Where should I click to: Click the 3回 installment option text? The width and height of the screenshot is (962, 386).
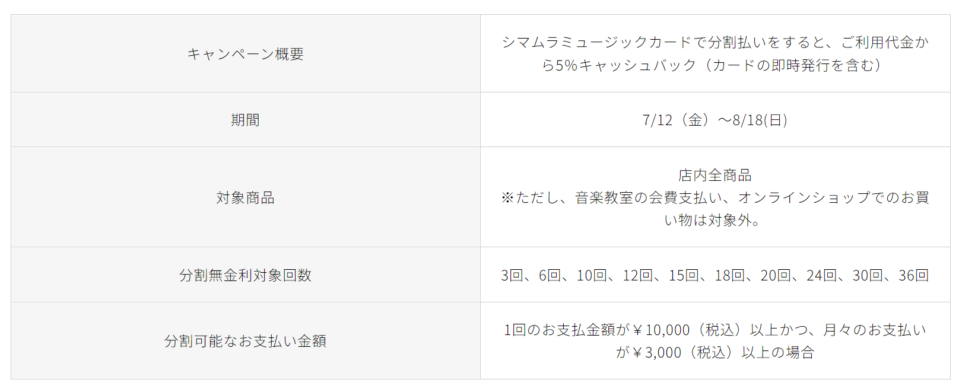point(512,276)
